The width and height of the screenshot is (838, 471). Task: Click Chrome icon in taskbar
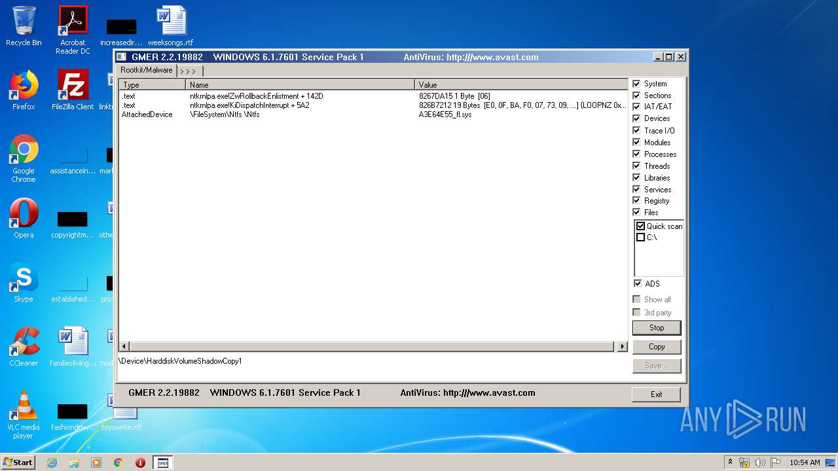pyautogui.click(x=118, y=462)
